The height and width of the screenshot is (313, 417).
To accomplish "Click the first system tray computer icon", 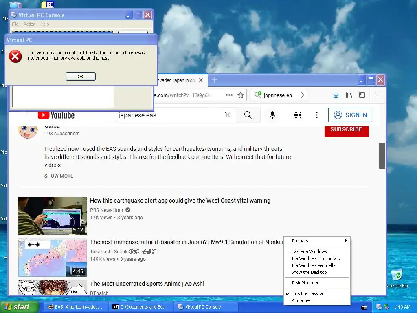I will [379, 307].
